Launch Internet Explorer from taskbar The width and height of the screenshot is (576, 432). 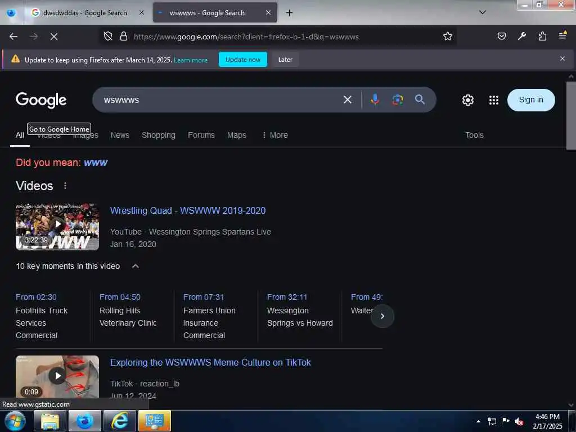tap(120, 421)
